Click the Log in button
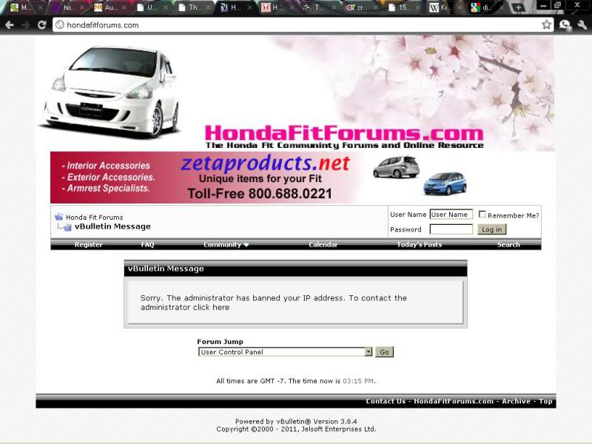This screenshot has height=444, width=592. pyautogui.click(x=491, y=229)
